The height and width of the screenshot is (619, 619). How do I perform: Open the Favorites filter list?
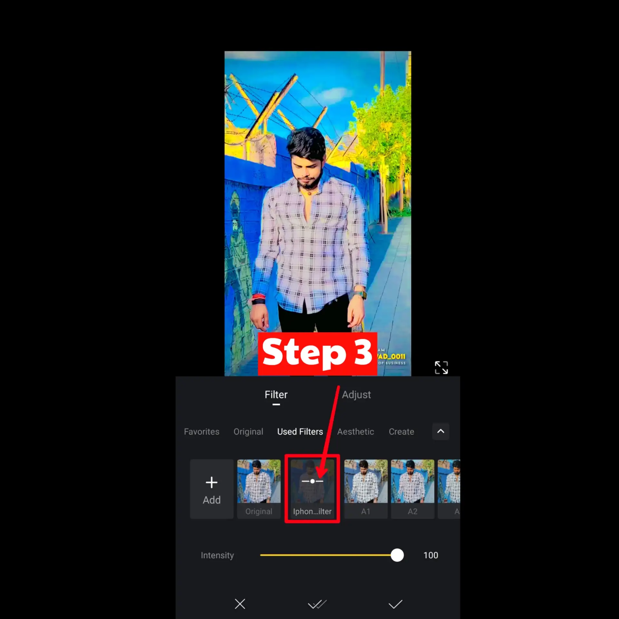pyautogui.click(x=201, y=432)
